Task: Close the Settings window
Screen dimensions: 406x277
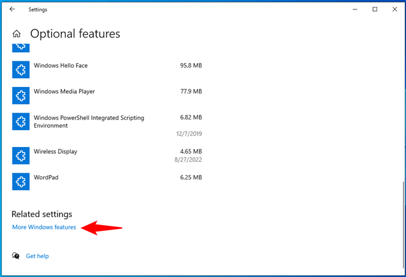Action: pyautogui.click(x=395, y=9)
